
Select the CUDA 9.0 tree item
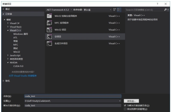(x=18, y=66)
